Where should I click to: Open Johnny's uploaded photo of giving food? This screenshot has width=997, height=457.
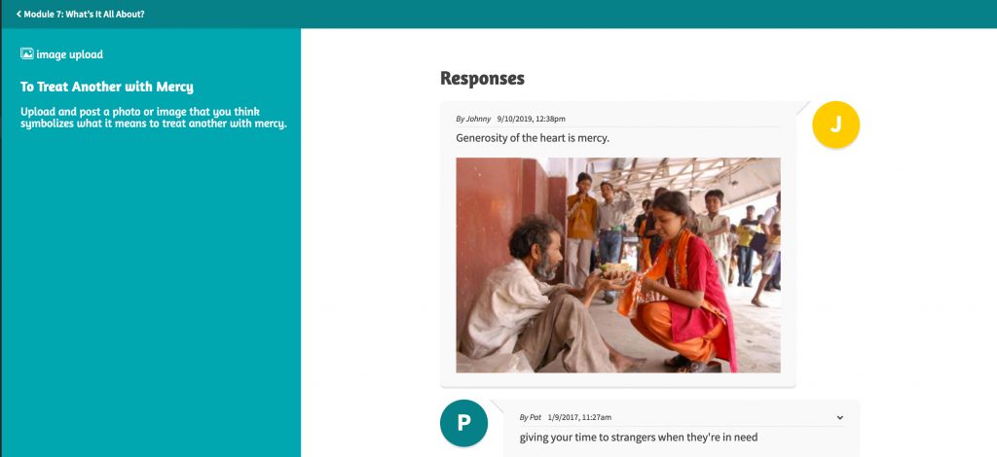point(618,264)
